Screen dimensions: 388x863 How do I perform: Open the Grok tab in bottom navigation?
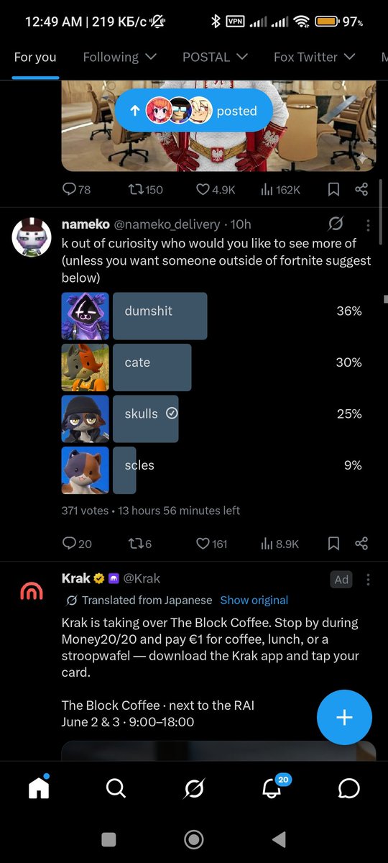pos(193,789)
